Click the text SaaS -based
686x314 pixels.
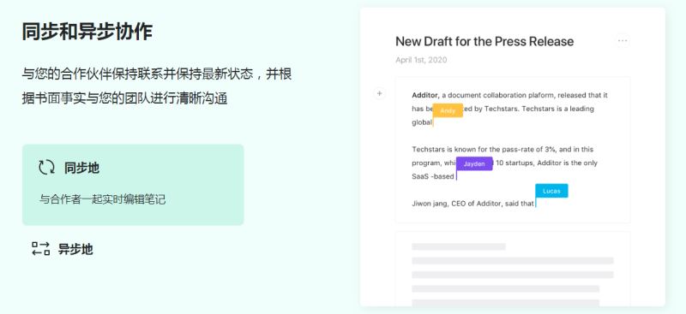(x=433, y=177)
